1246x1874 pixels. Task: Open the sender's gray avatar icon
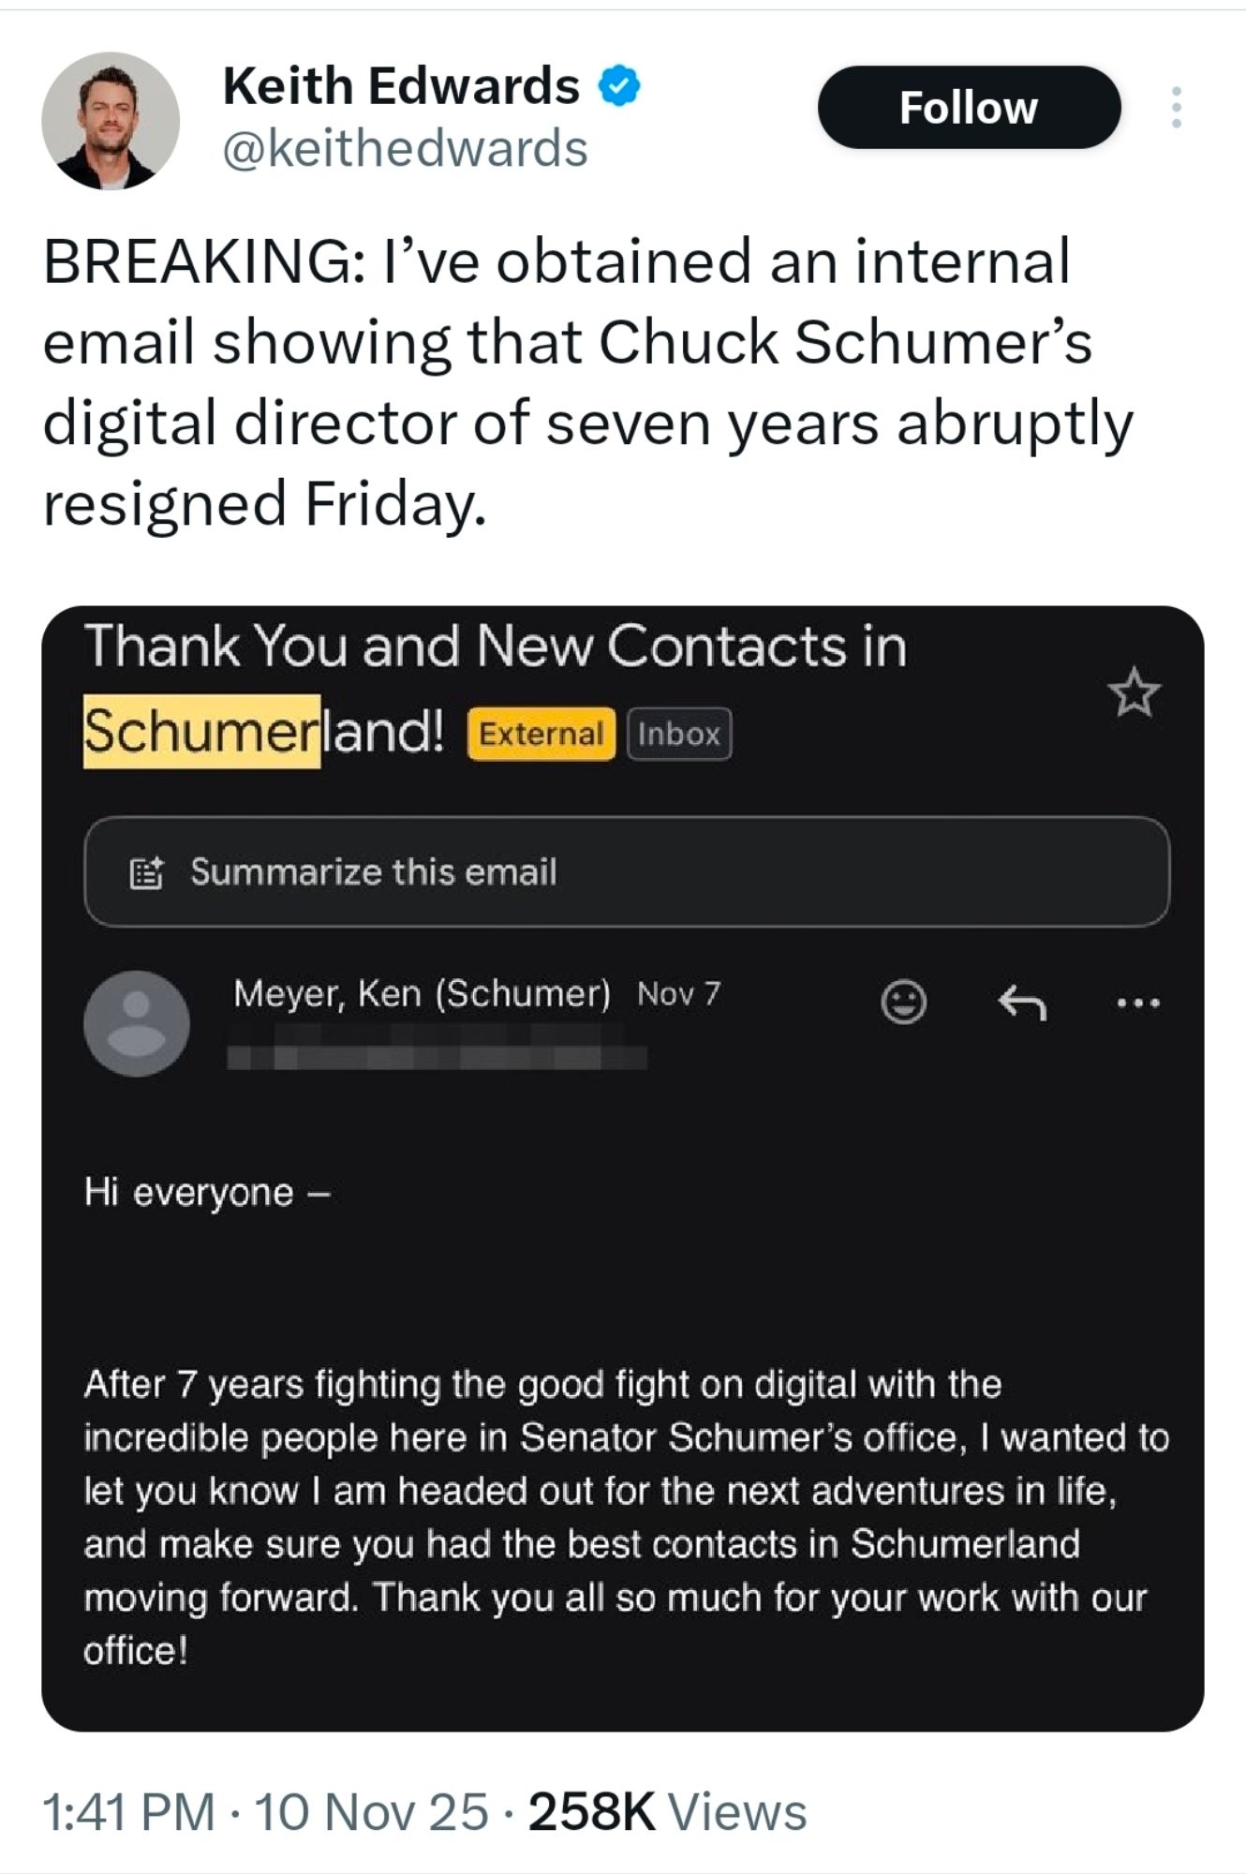pyautogui.click(x=137, y=1023)
